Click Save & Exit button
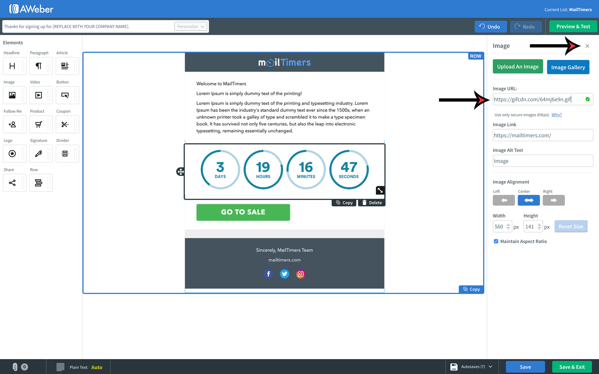Screen dimensions: 599x374 pyautogui.click(x=572, y=367)
